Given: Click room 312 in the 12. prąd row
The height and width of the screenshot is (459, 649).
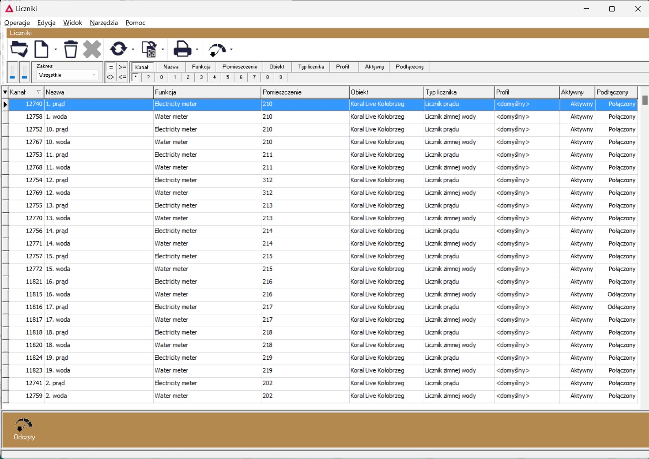Looking at the screenshot, I should tap(305, 180).
